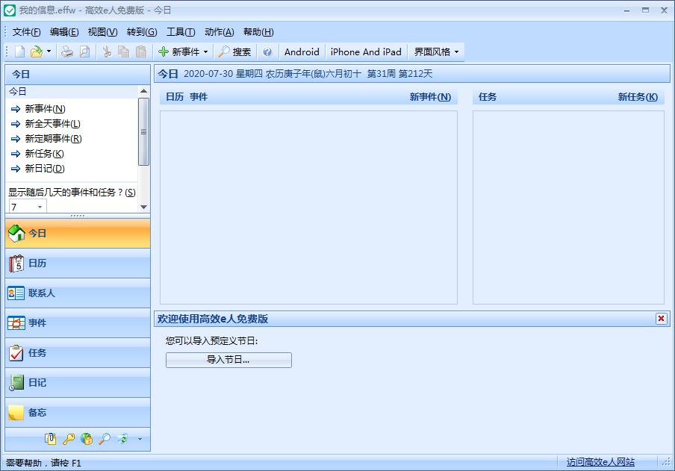Select the 日历 calendar navigation item
Screen dimensions: 675x471
coord(78,263)
